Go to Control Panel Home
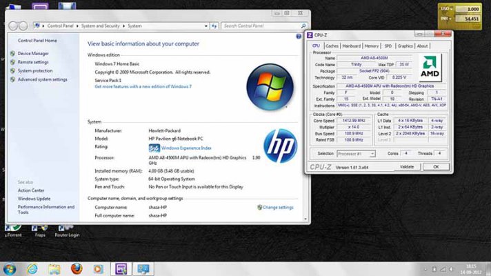The height and width of the screenshot is (276, 491). pos(37,41)
